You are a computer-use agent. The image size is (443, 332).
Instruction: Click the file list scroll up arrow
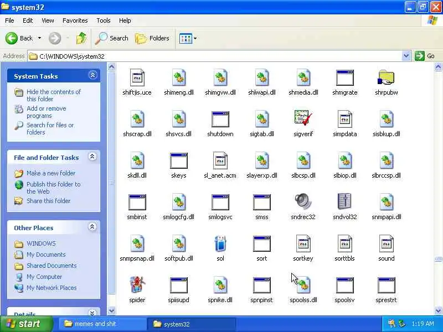click(438, 67)
